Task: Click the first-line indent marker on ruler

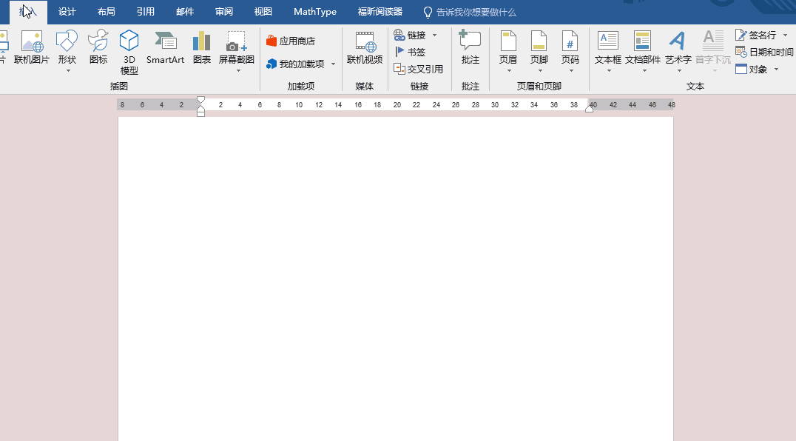Action: point(200,100)
